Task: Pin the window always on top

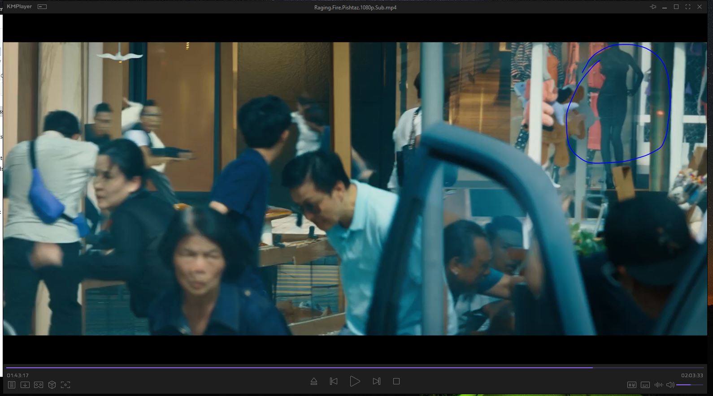Action: [653, 7]
